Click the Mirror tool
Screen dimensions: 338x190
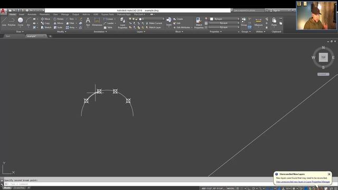(59, 23)
